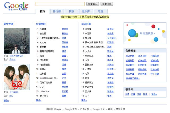Click song title Don't Go Away in row 12
170x113 pixels.
click(49, 78)
